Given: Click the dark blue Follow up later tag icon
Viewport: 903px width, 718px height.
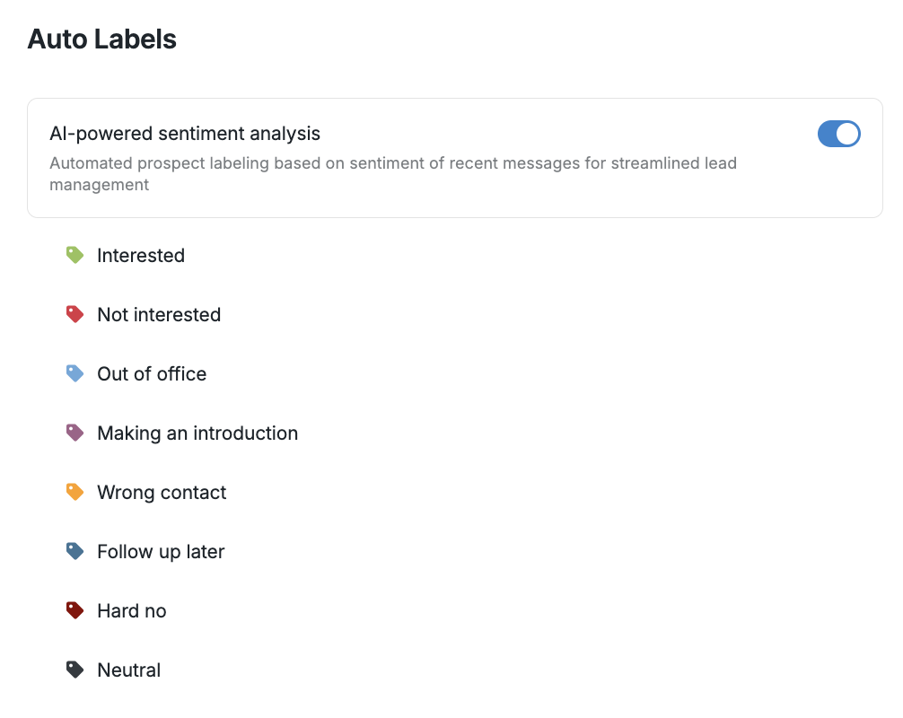Looking at the screenshot, I should (75, 552).
